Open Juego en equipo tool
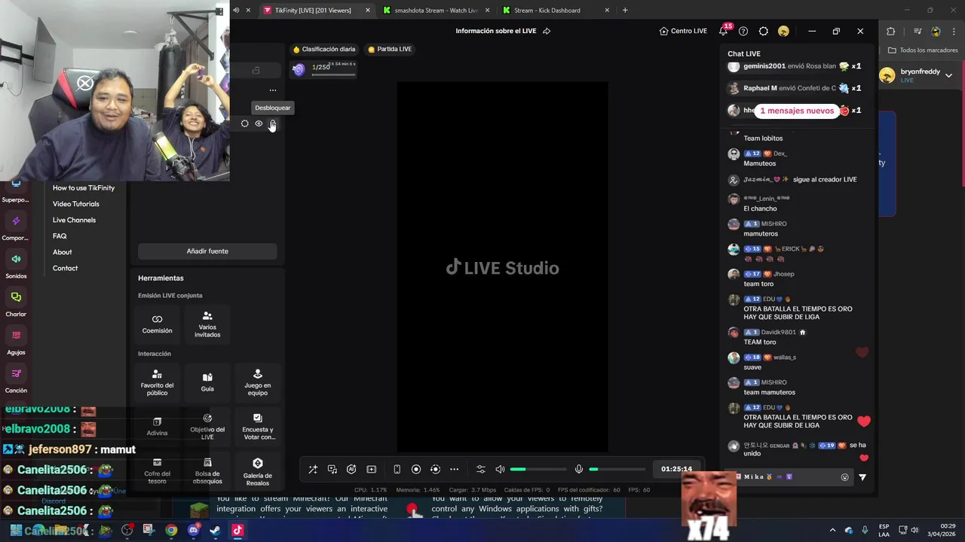 point(258,382)
